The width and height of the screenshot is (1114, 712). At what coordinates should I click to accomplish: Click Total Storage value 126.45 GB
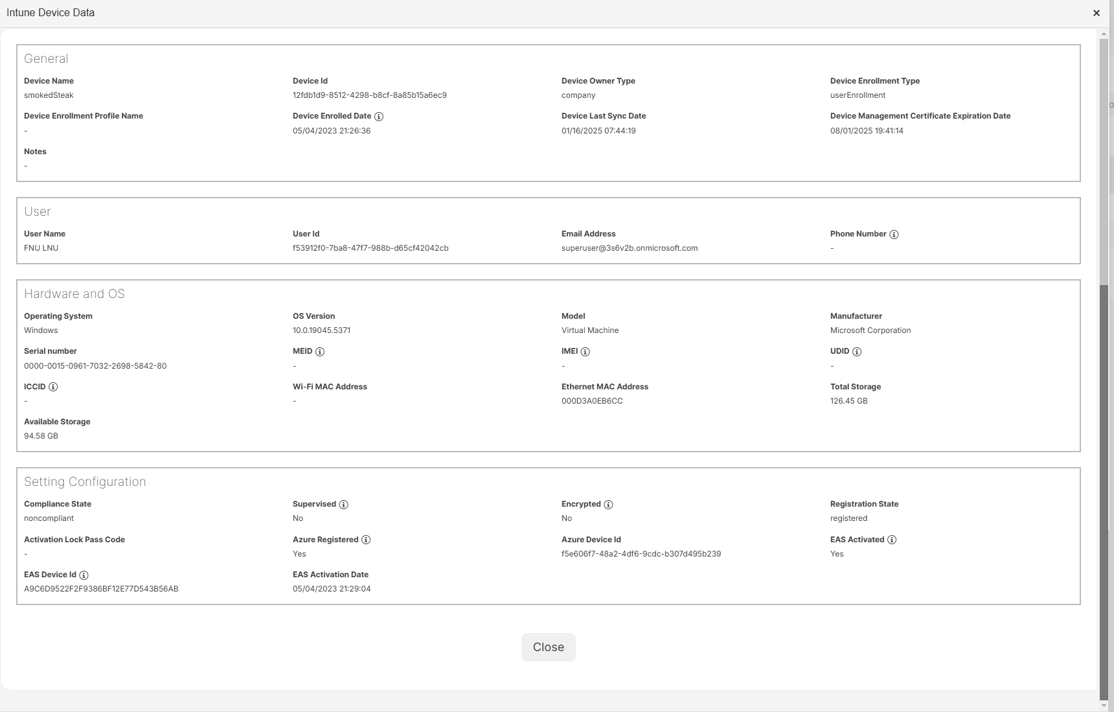coord(848,401)
